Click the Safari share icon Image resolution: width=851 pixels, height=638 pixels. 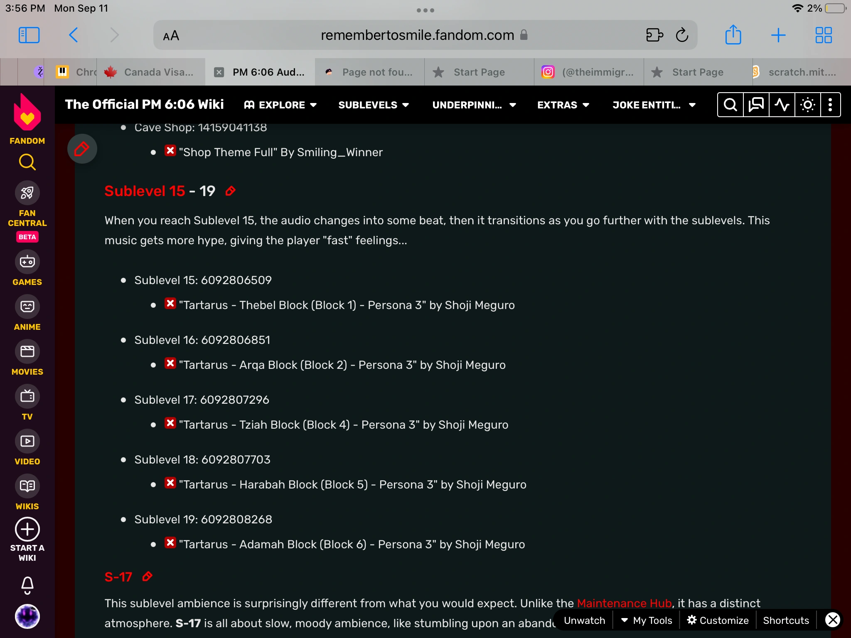tap(733, 35)
